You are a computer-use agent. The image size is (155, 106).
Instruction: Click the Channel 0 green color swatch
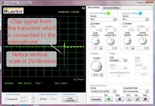coord(108,13)
